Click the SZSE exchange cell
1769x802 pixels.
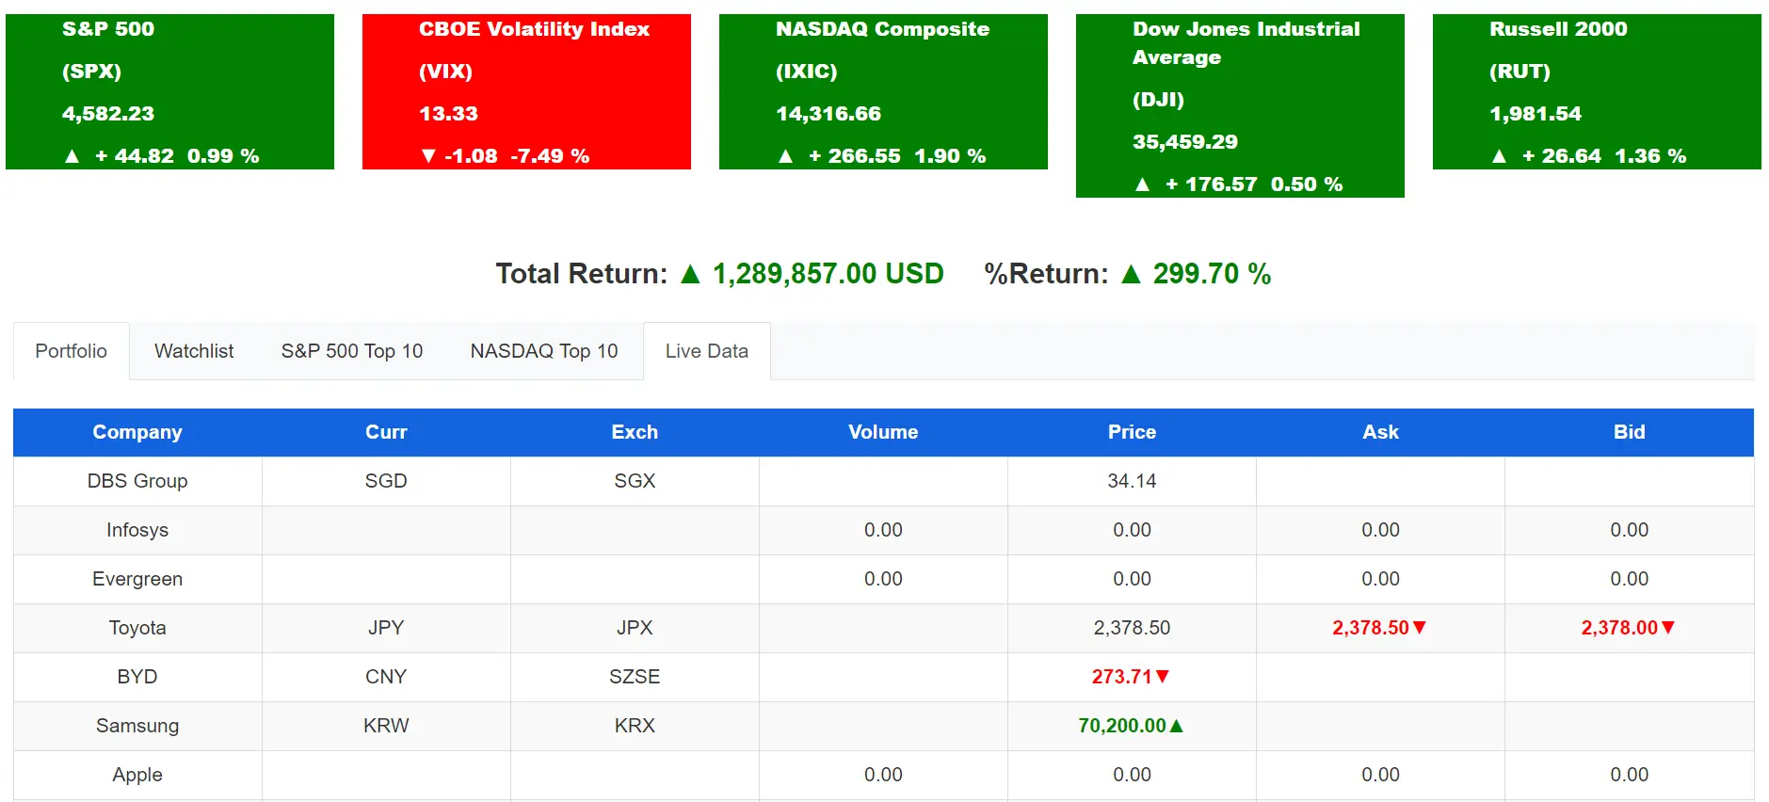click(635, 677)
